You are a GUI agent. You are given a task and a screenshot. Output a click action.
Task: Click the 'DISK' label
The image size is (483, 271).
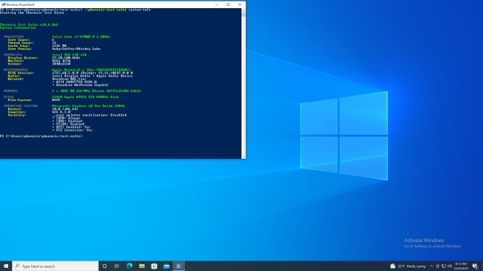[x=9, y=97]
